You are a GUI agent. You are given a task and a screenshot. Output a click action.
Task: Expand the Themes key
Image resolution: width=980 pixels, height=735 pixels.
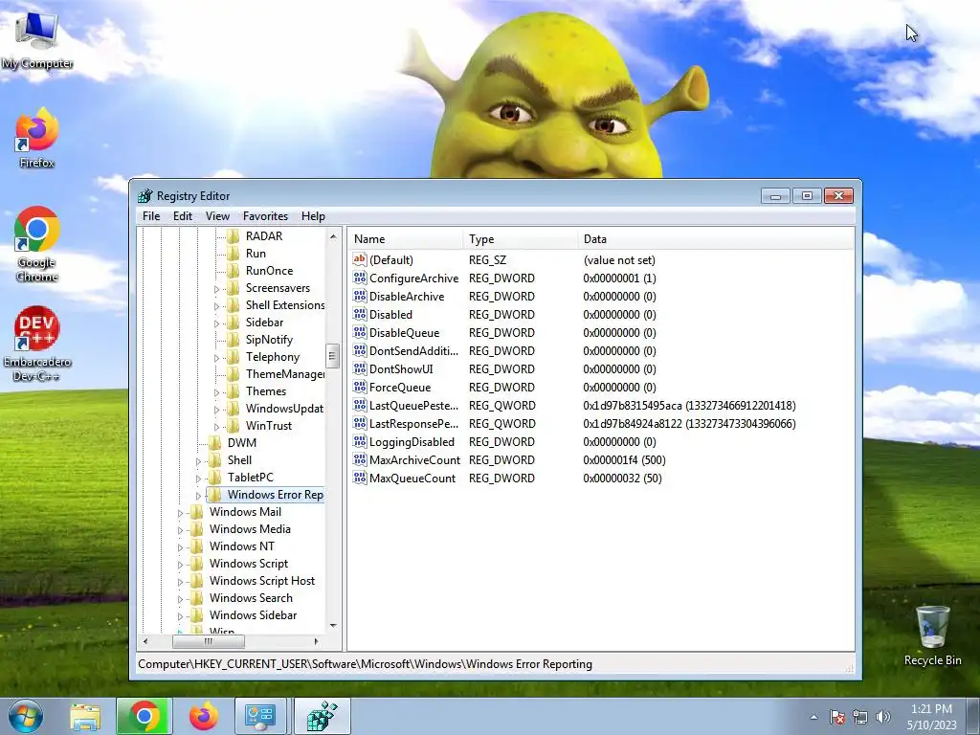coord(217,392)
